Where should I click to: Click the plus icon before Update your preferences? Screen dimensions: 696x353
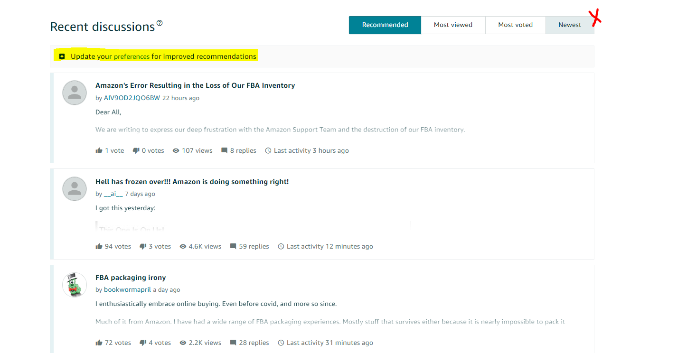(x=62, y=56)
